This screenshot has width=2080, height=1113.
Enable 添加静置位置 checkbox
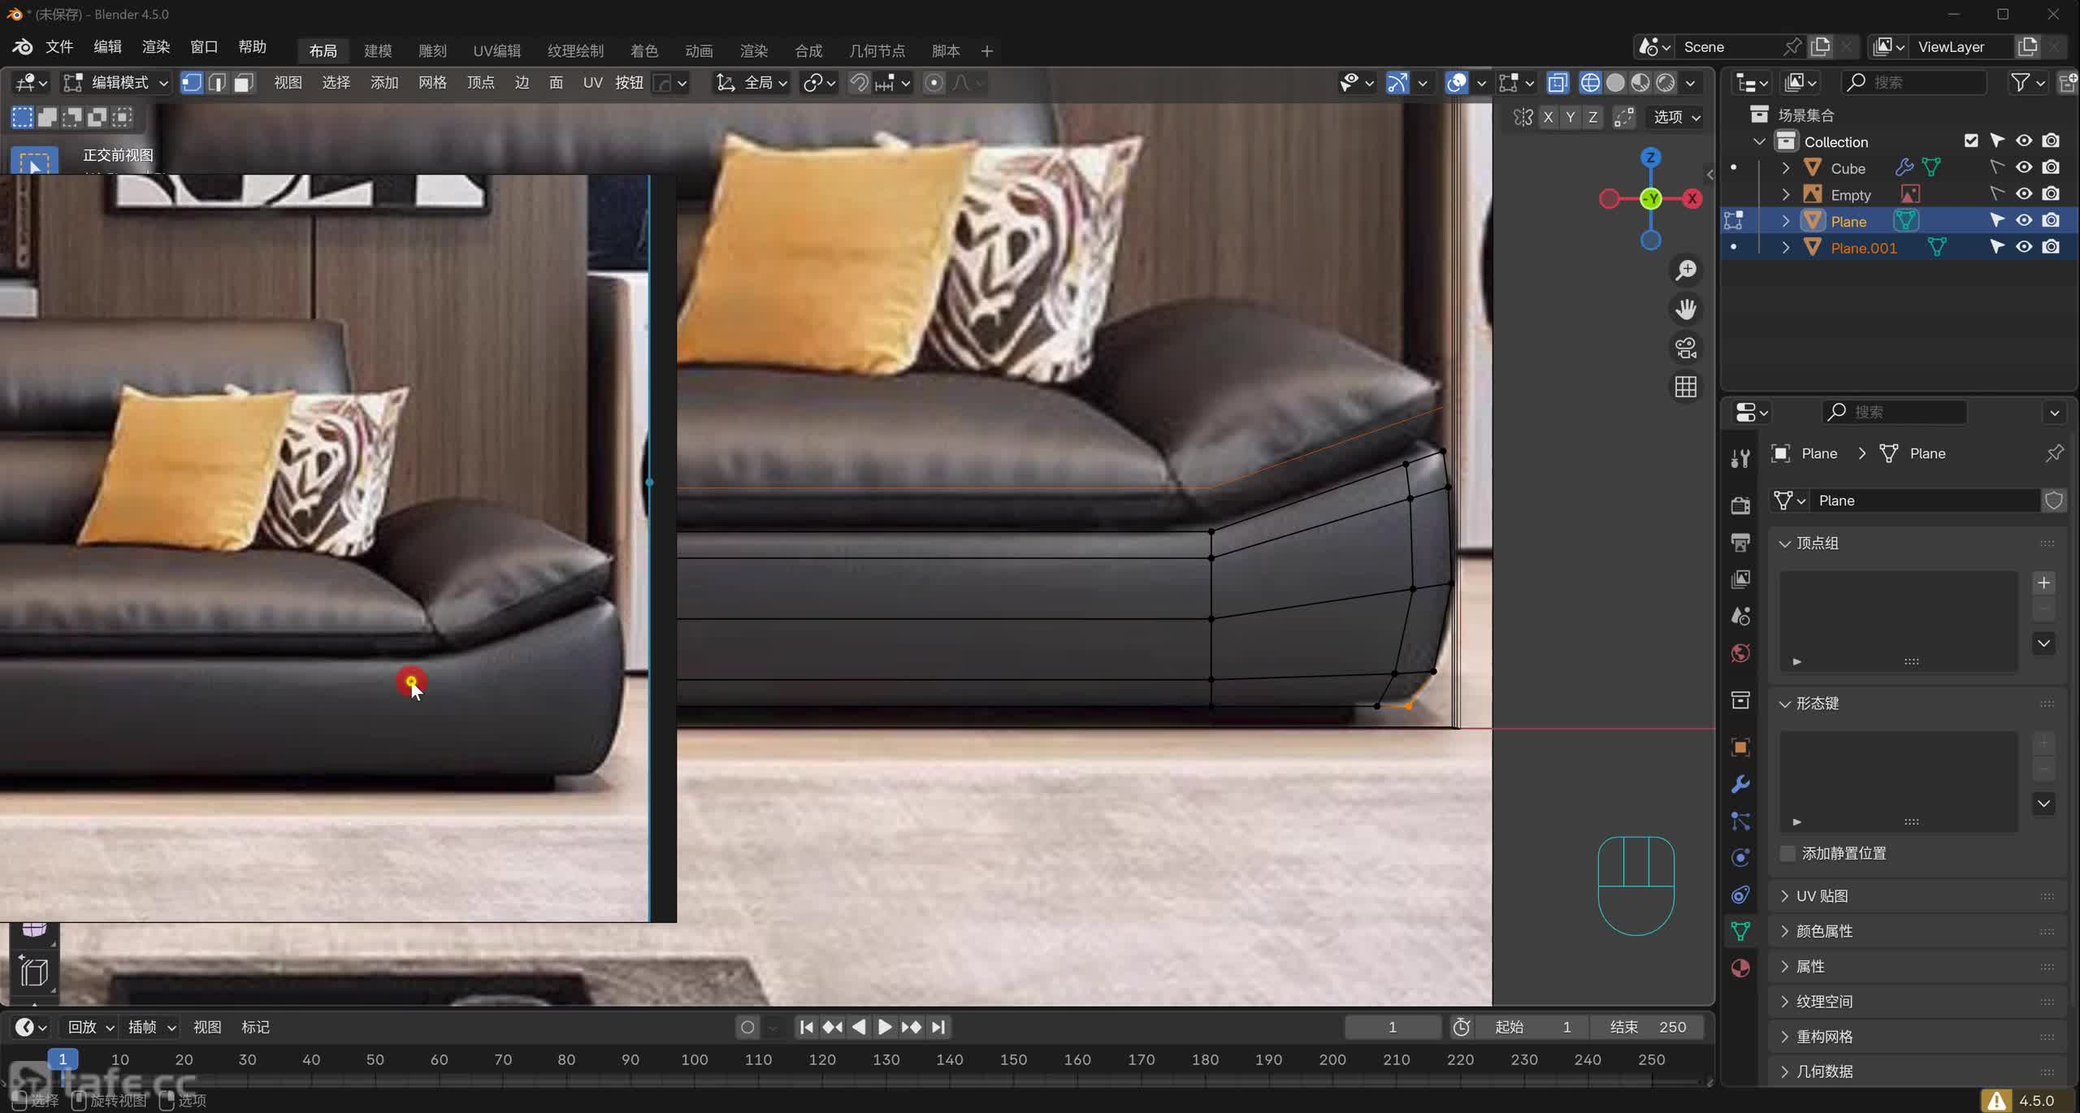(1787, 853)
